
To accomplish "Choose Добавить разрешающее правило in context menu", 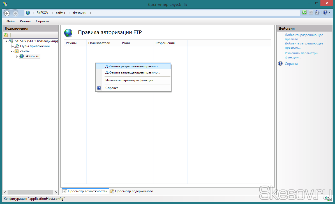I will (x=133, y=66).
